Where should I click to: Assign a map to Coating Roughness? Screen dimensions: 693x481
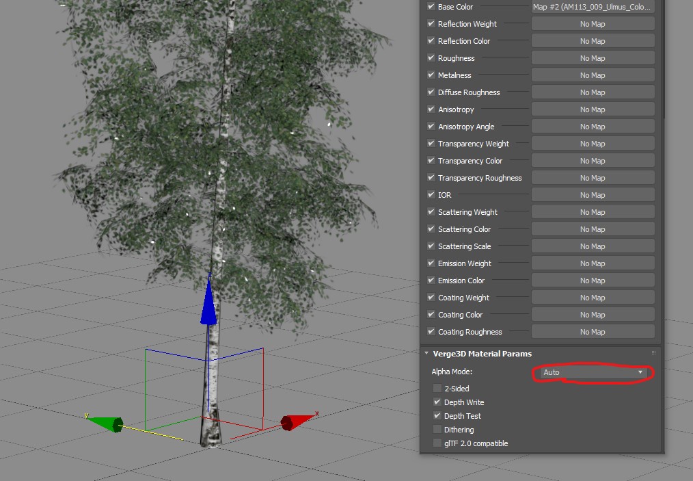pyautogui.click(x=593, y=332)
